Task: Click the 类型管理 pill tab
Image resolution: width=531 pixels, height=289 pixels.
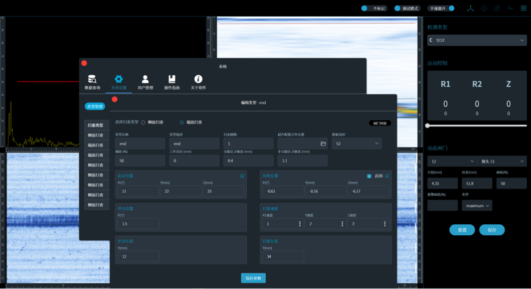Action: pyautogui.click(x=95, y=106)
